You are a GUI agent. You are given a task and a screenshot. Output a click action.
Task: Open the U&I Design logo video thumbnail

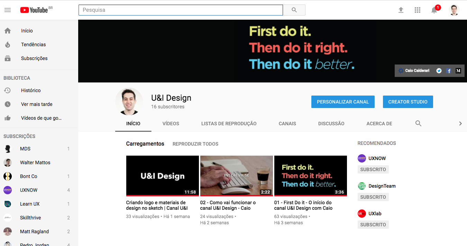(x=163, y=176)
